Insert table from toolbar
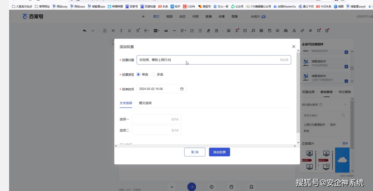The width and height of the screenshot is (373, 191). 261,31
